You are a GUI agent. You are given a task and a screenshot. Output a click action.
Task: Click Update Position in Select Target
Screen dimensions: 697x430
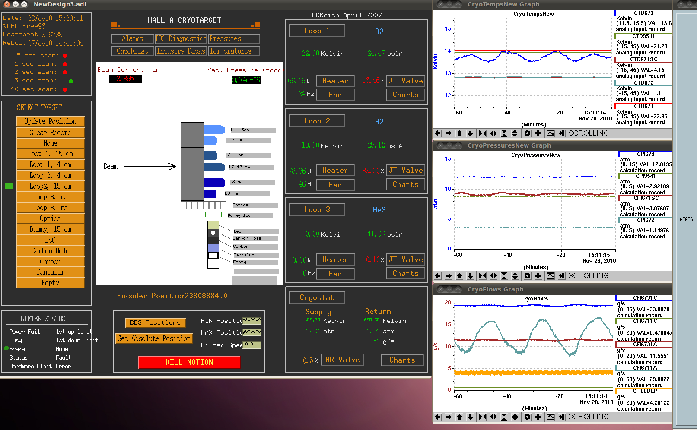[50, 121]
